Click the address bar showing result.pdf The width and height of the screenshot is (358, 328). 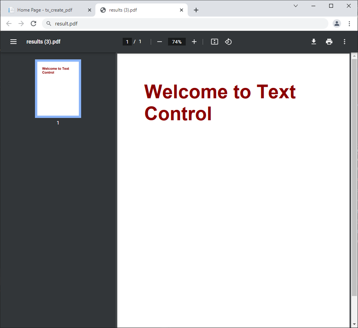(185, 24)
